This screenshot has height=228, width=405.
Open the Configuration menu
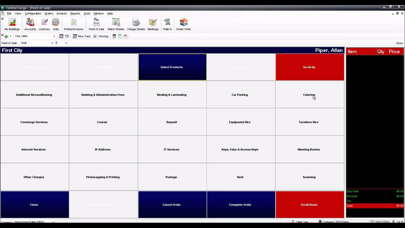[33, 14]
